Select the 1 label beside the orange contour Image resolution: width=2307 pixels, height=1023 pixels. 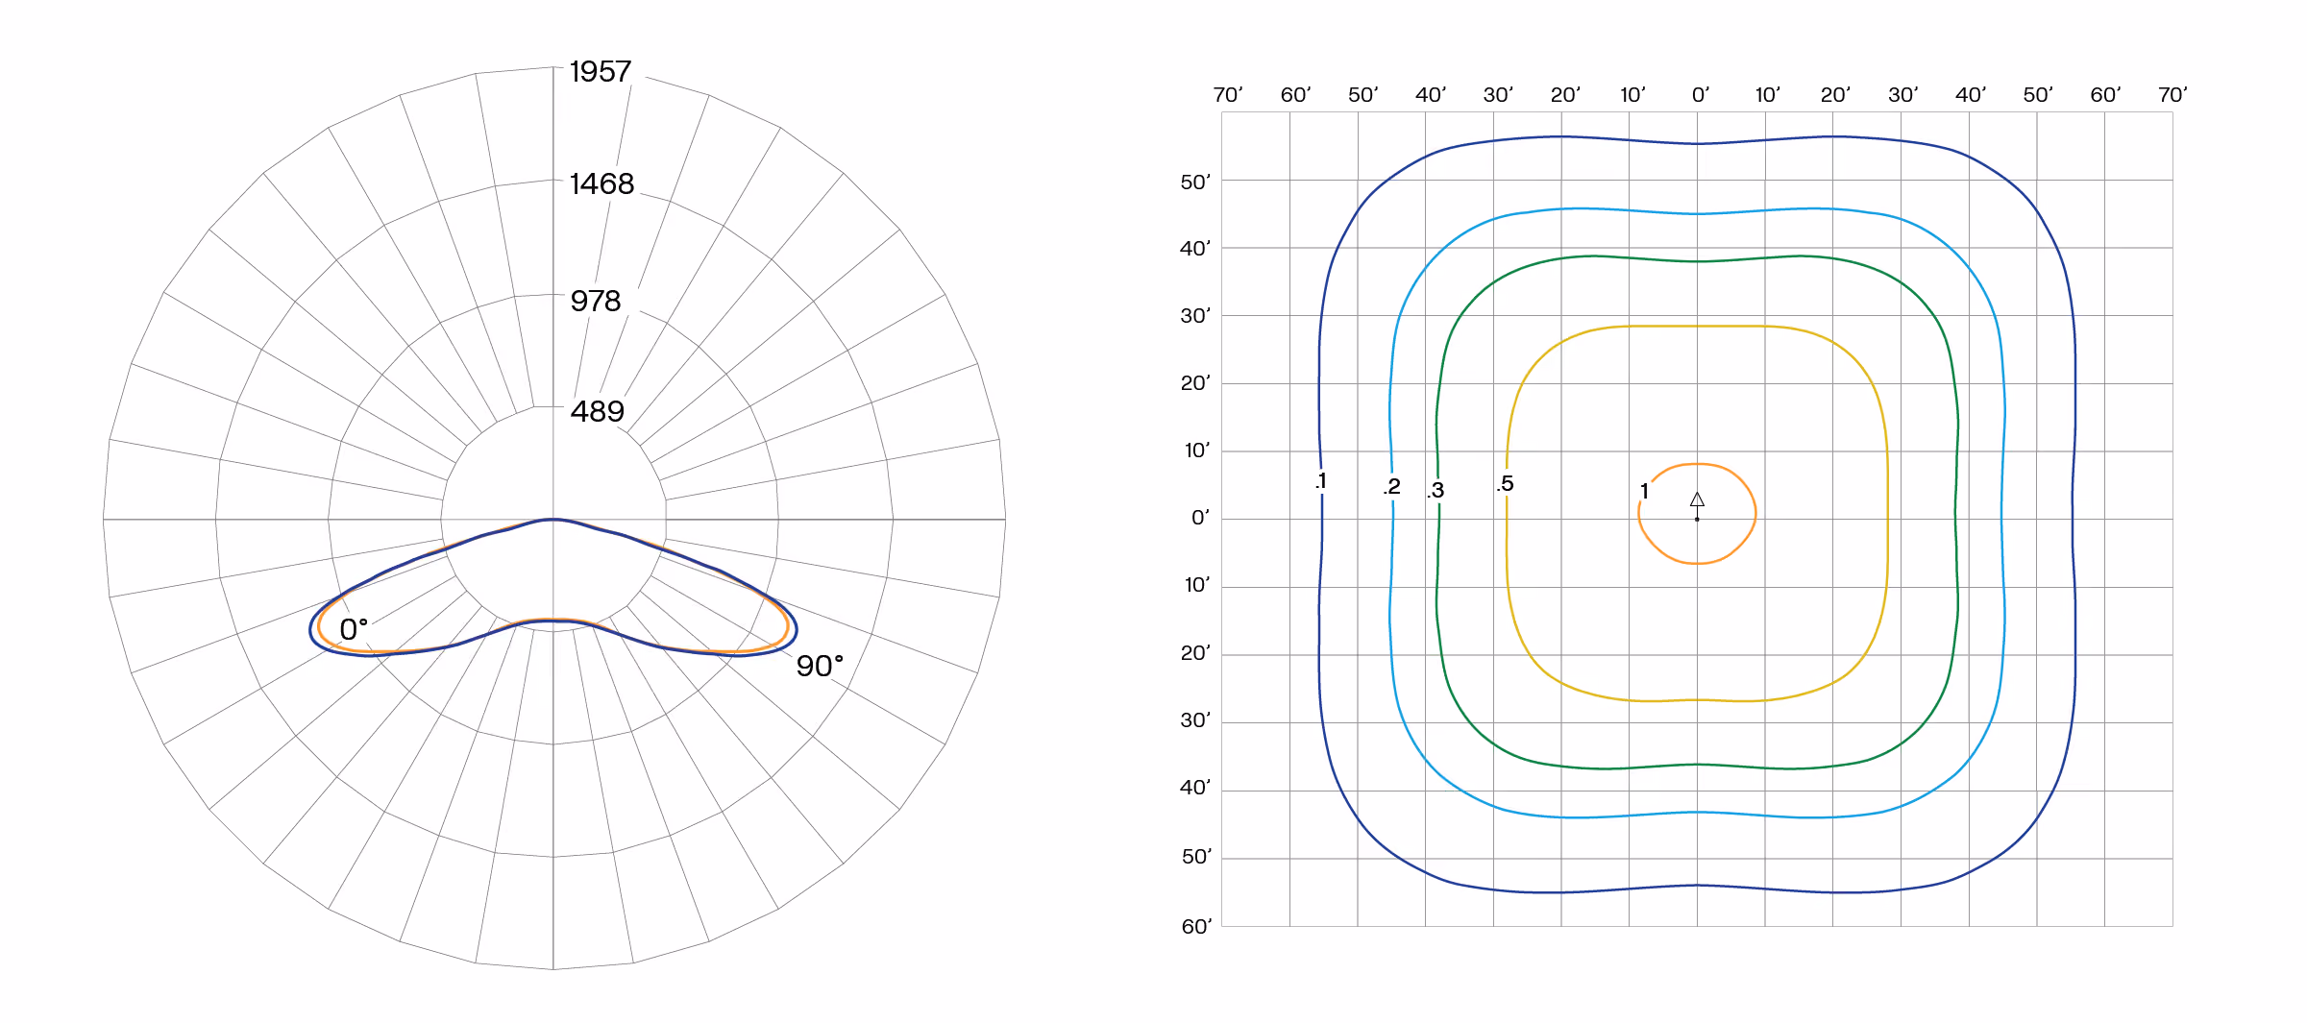[1645, 492]
